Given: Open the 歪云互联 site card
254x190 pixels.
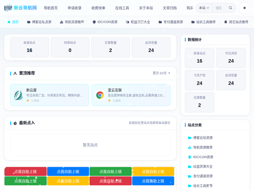Looking at the screenshot, I should 131,95.
